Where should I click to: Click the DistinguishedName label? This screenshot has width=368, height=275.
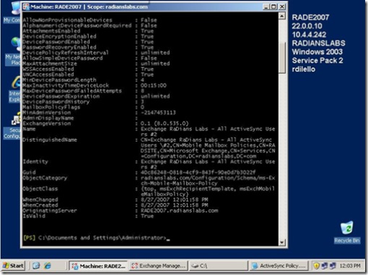pos(50,140)
